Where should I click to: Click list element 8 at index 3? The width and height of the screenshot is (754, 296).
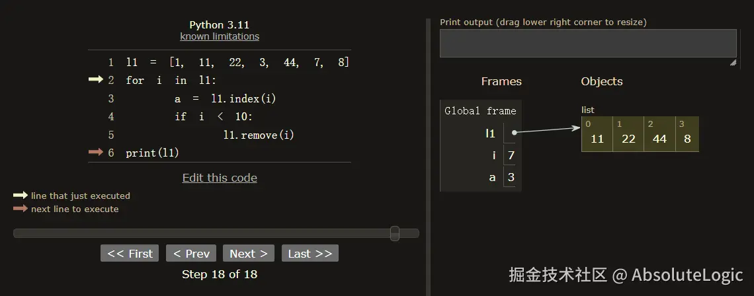[687, 134]
